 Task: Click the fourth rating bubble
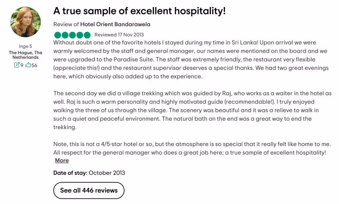point(79,35)
